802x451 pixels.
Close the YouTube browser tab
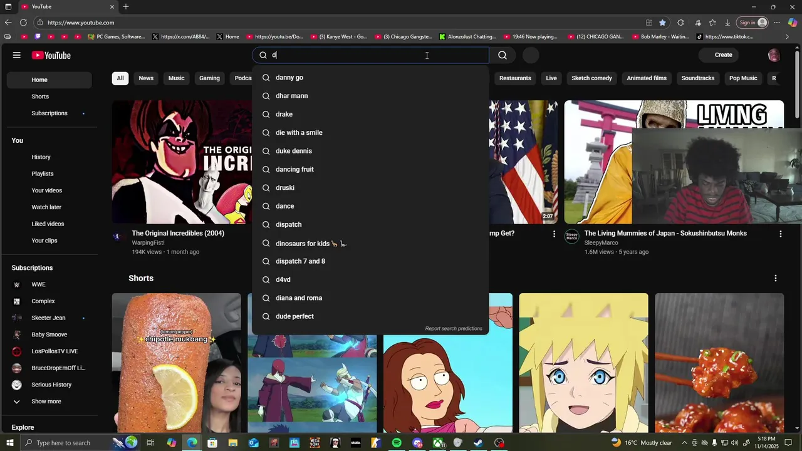pyautogui.click(x=112, y=7)
